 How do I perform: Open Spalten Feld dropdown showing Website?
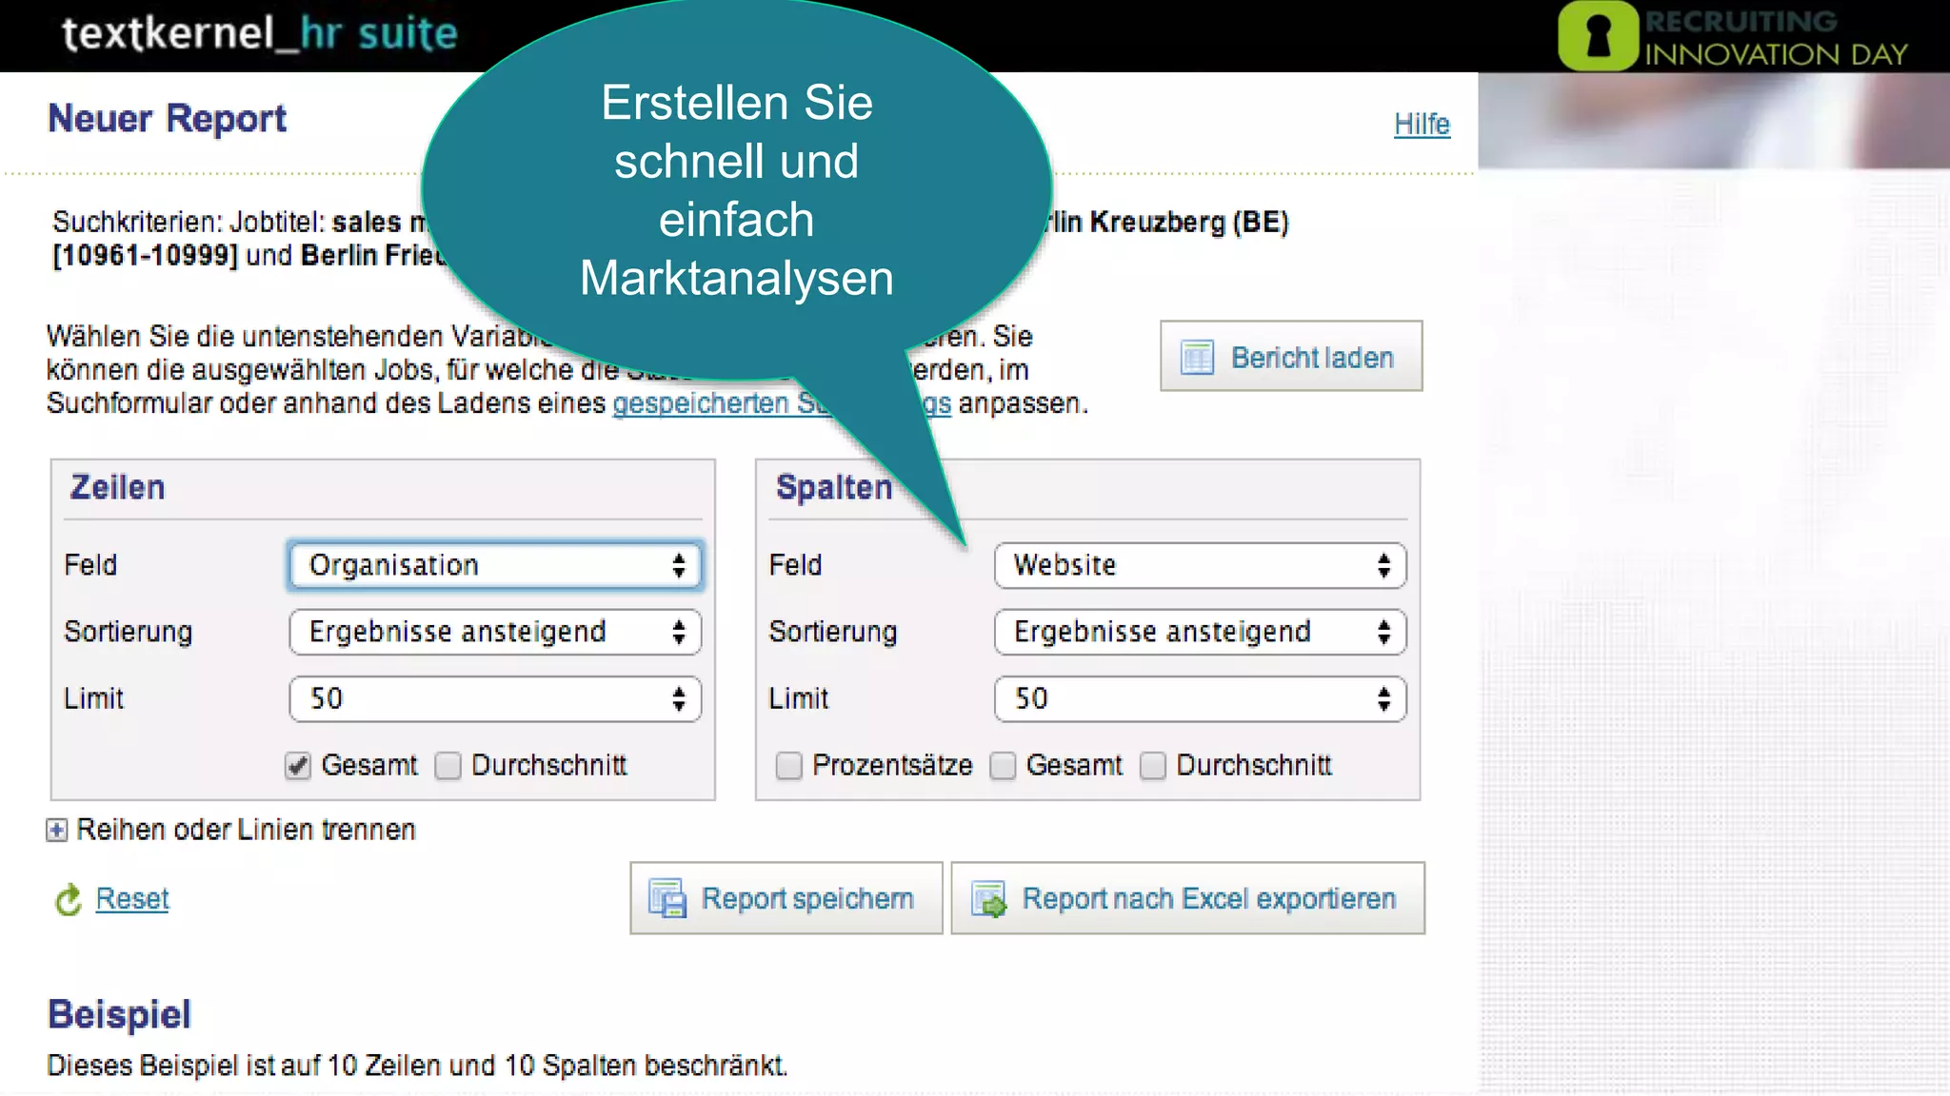tap(1200, 565)
